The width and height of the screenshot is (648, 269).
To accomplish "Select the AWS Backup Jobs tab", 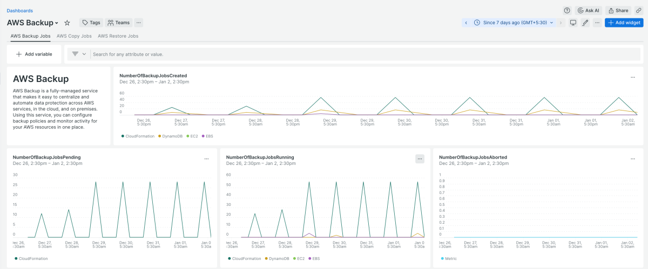I will pos(30,36).
